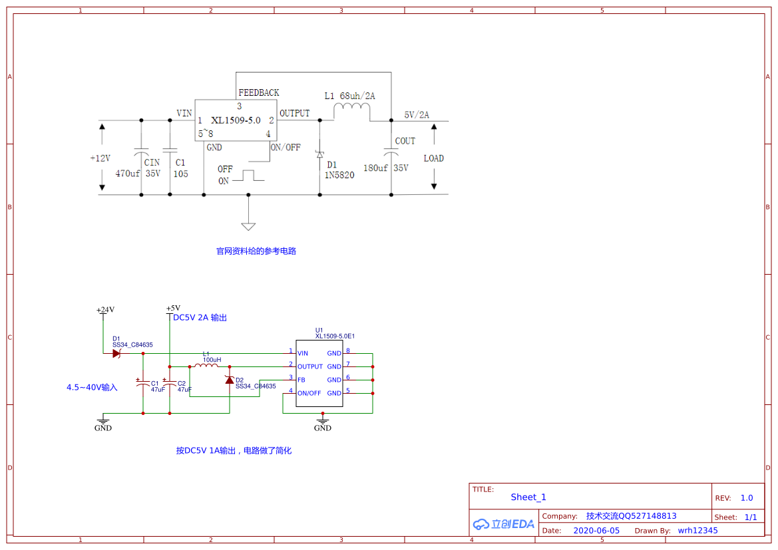Image resolution: width=778 pixels, height=550 pixels.
Task: Click the XL1509-5.0E1 designator text
Action: pos(335,337)
